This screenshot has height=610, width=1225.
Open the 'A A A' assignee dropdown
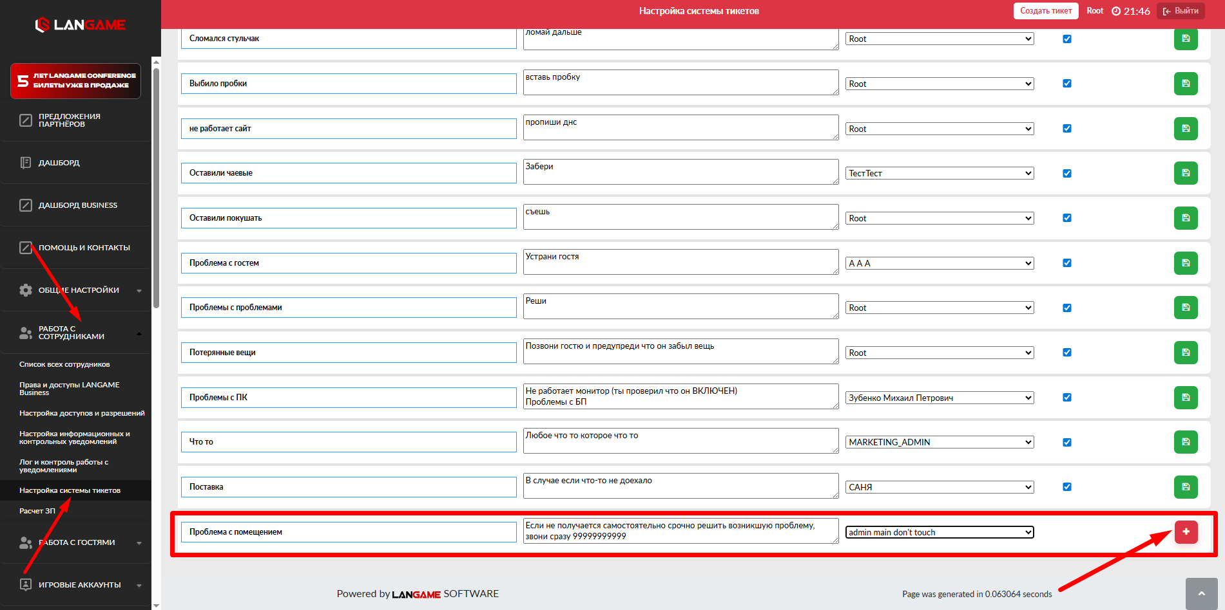click(x=940, y=263)
